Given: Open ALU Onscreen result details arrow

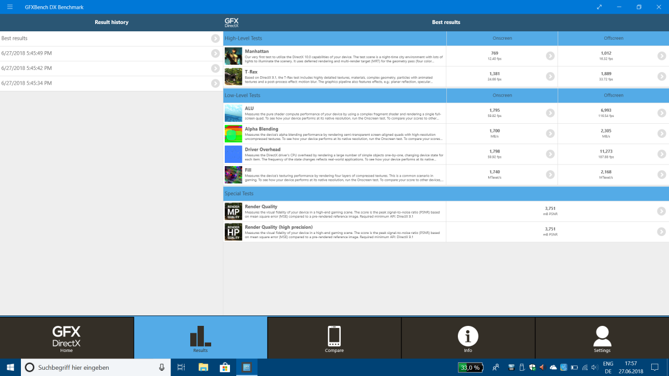Looking at the screenshot, I should (550, 113).
